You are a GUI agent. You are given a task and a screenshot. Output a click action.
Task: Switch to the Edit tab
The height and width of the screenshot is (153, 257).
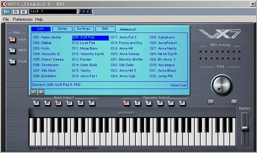[105, 29]
